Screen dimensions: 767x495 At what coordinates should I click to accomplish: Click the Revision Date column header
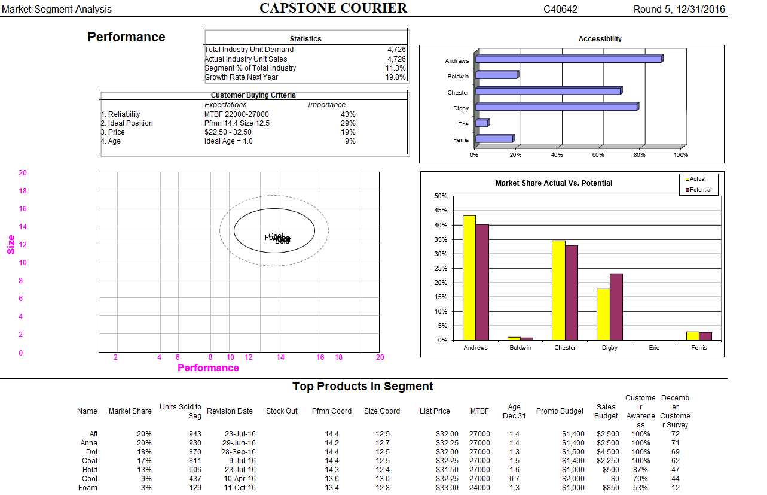coord(230,411)
